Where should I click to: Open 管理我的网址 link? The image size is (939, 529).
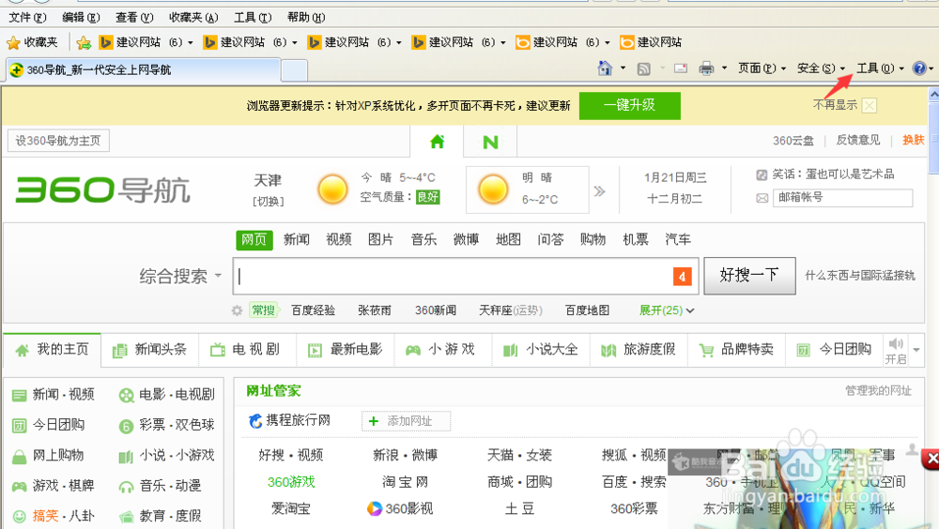[878, 391]
